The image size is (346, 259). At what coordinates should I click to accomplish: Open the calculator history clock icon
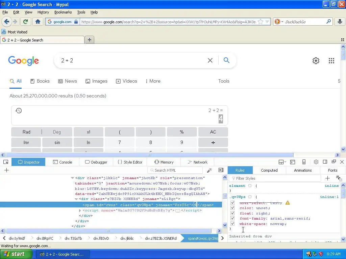tap(19, 111)
